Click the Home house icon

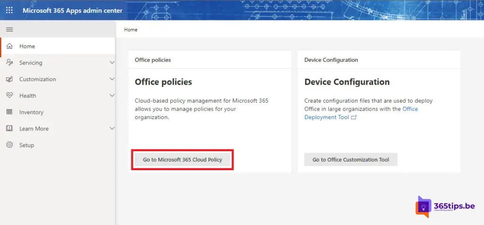pyautogui.click(x=9, y=46)
